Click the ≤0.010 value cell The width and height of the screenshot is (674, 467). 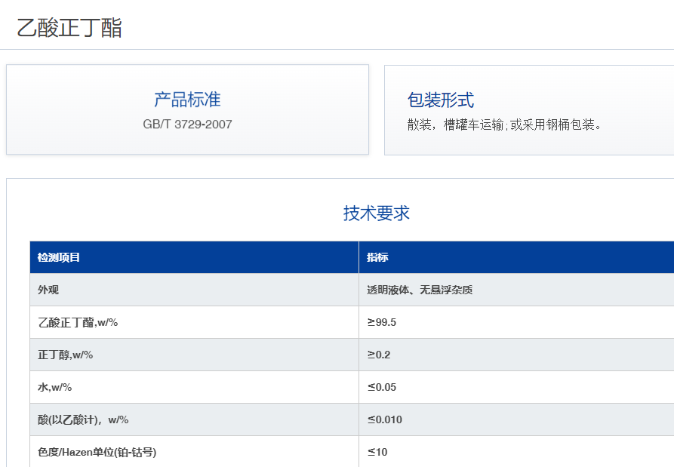(x=385, y=419)
